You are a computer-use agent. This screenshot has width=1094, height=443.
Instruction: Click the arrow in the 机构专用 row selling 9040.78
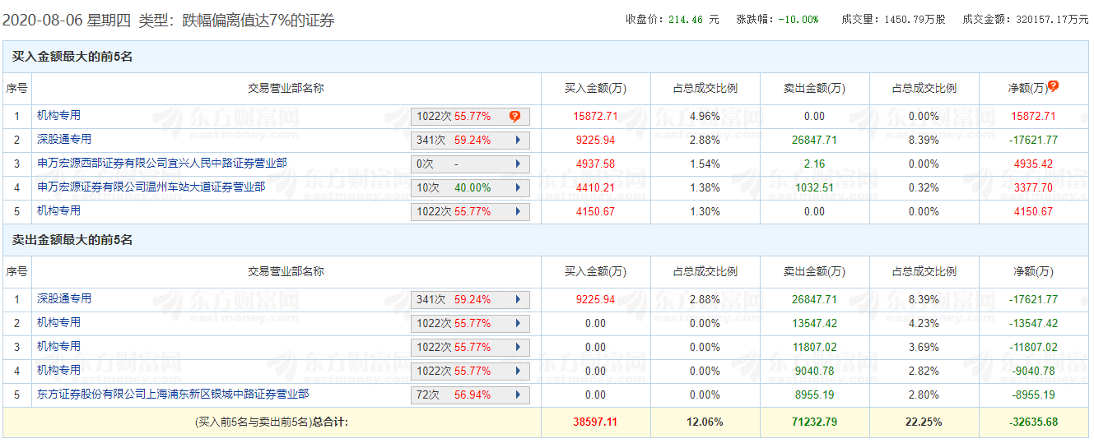[x=518, y=371]
